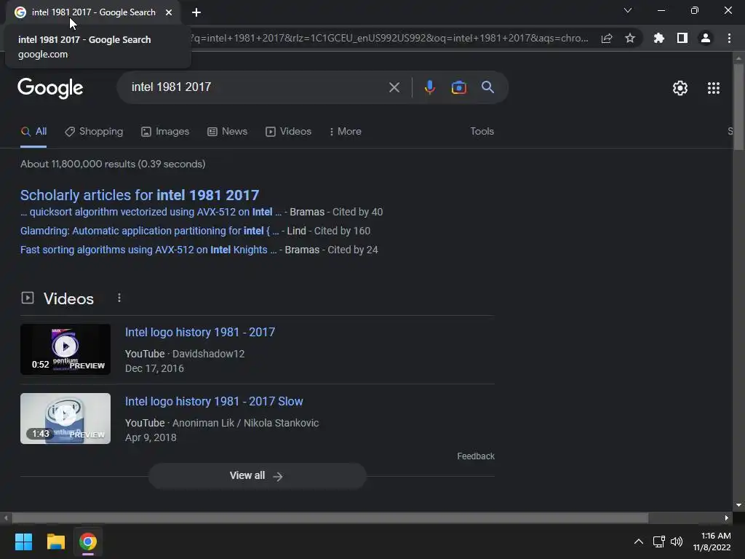Open volume control tray icon
745x559 pixels.
pyautogui.click(x=677, y=542)
